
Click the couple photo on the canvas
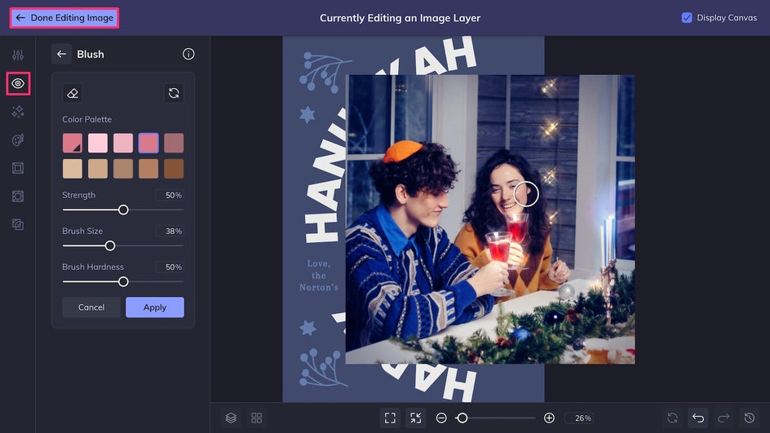[490, 219]
